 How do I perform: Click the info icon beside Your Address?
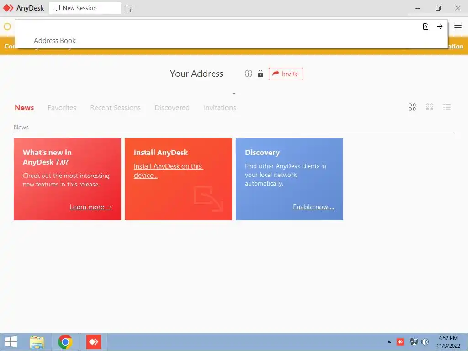(x=248, y=74)
